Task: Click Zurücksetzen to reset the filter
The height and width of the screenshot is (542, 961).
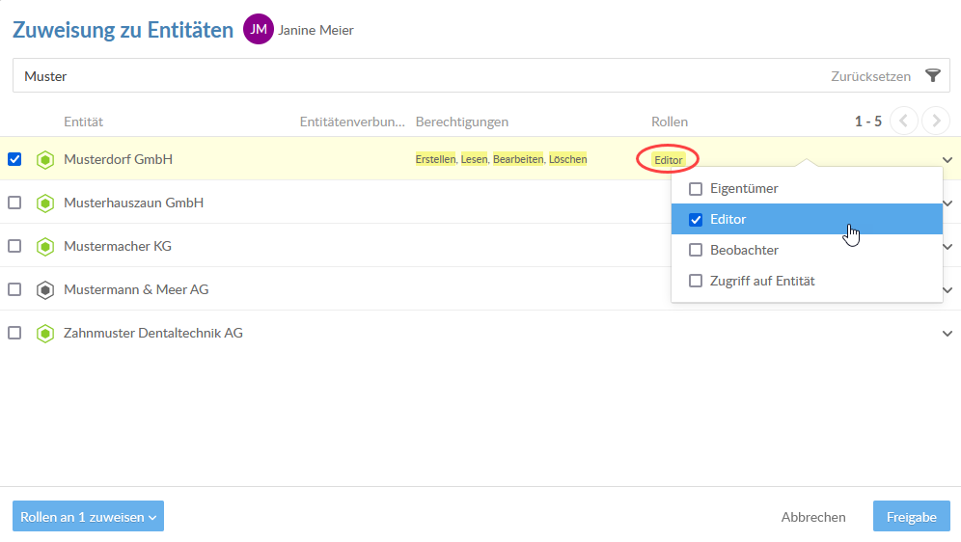Action: click(x=871, y=76)
